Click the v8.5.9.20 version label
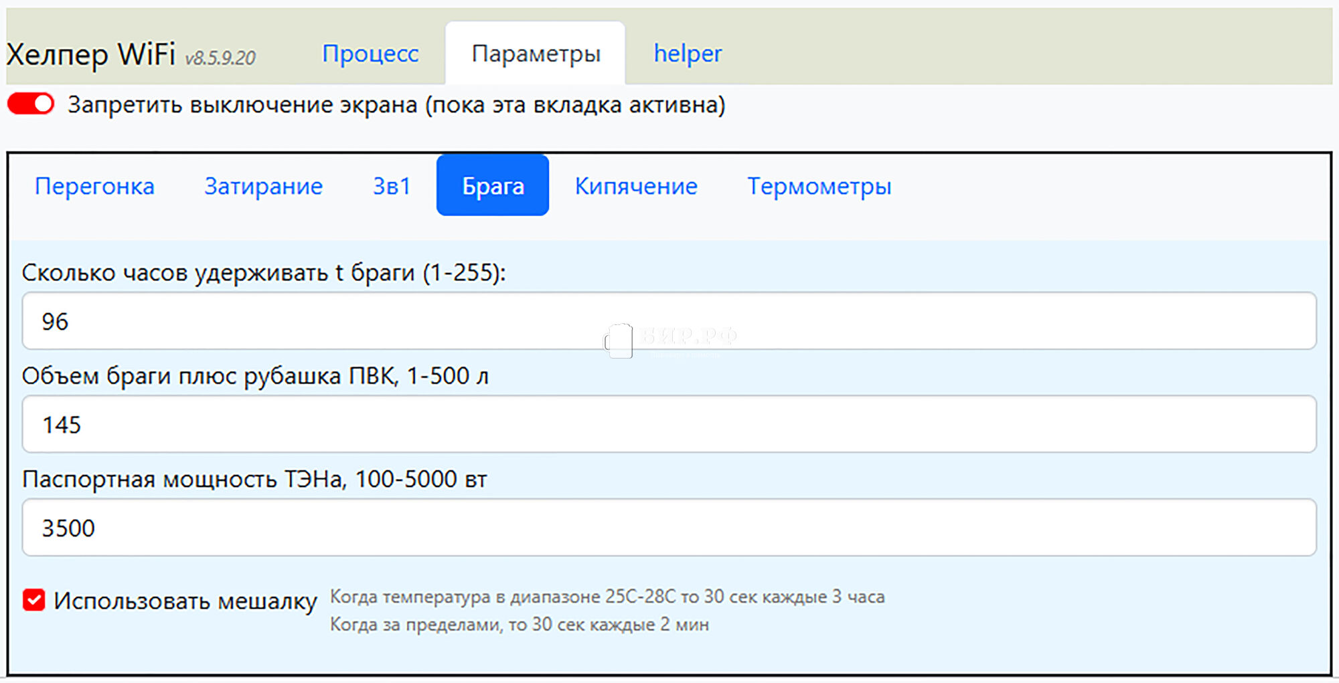Viewport: 1339px width, 683px height. click(220, 58)
